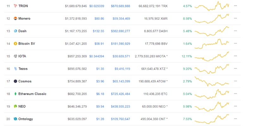Select Bitcoin SV change value 1.64%
253x126 pixels.
click(x=188, y=44)
